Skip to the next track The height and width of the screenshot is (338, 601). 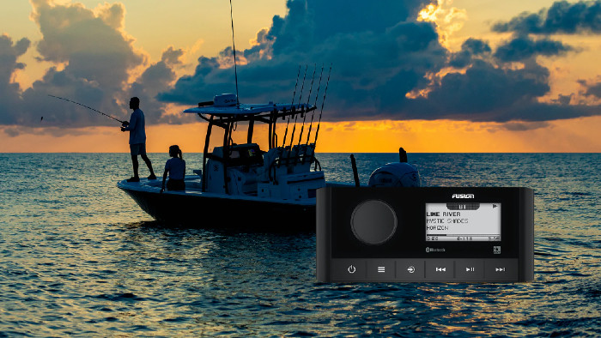[500, 269]
